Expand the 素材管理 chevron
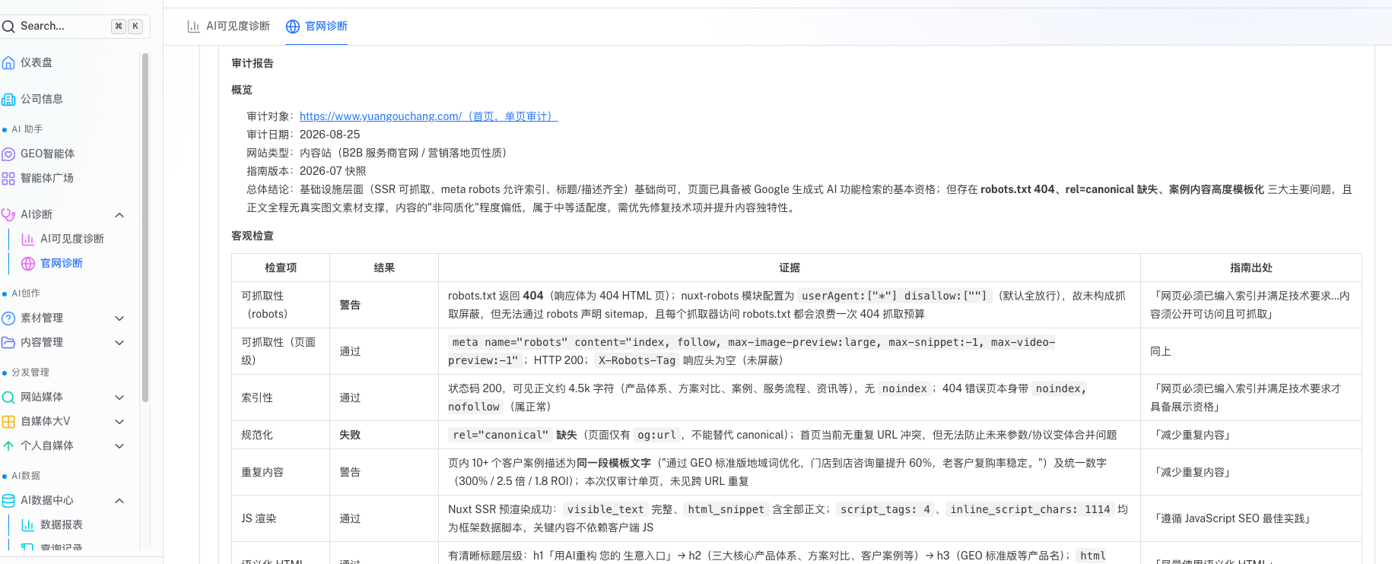The height and width of the screenshot is (564, 1392). [x=119, y=318]
